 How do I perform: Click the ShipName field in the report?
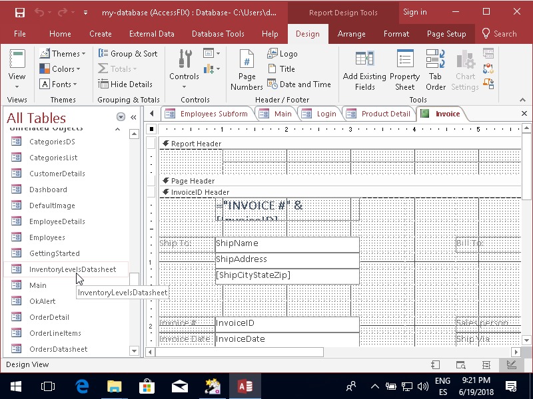[x=286, y=243]
